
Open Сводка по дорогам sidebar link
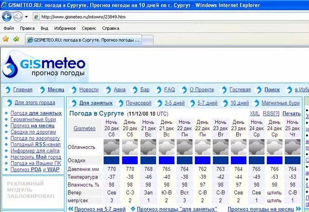click(33, 132)
